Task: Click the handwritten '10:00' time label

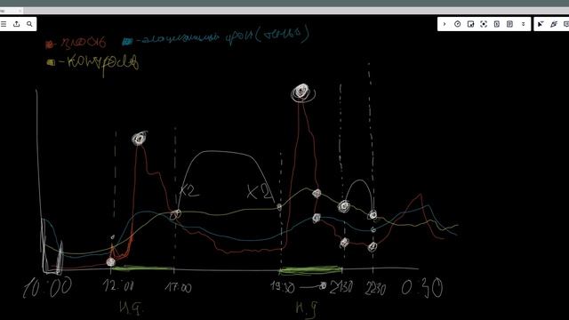Action: tap(47, 287)
